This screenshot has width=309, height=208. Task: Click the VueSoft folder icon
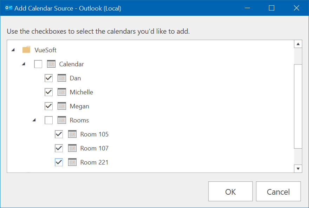26,49
